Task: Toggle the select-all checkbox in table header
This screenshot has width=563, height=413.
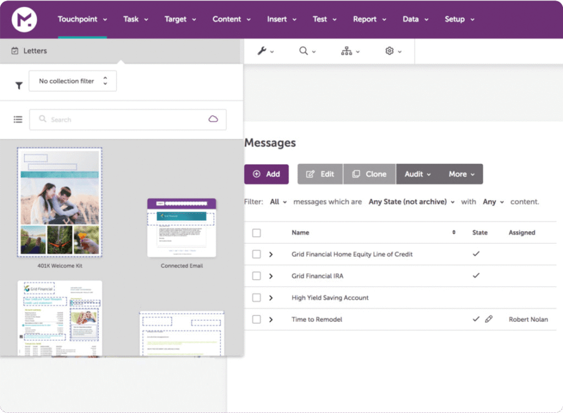Action: coord(256,233)
